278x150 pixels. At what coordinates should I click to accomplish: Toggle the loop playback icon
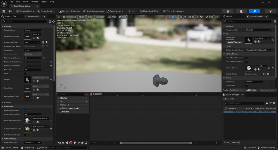tap(86, 143)
